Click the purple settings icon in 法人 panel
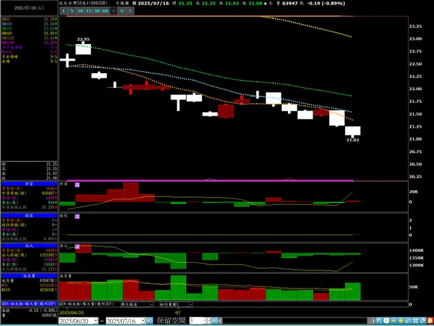Viewport: 434px width, 326px height. point(77,247)
